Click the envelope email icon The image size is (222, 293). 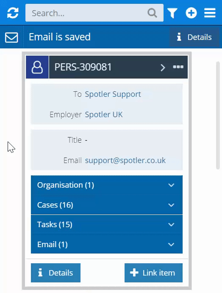click(11, 37)
